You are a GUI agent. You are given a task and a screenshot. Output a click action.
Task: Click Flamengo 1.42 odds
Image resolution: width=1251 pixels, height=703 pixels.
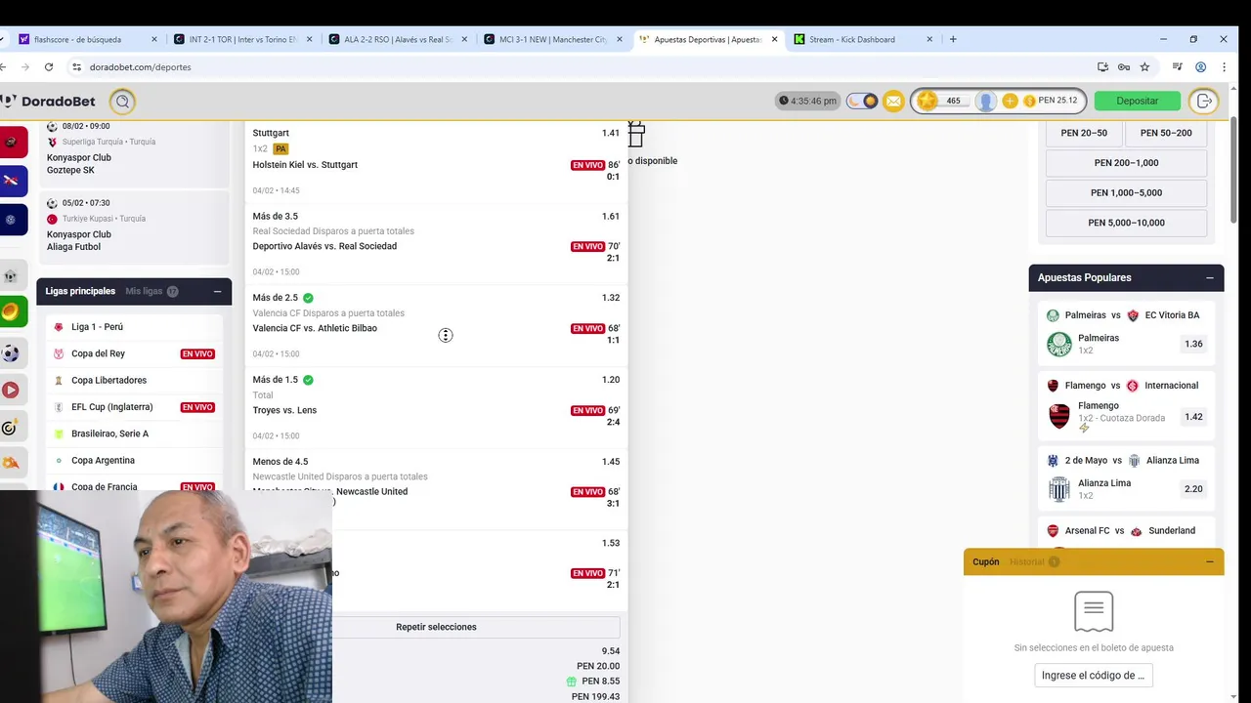[x=1192, y=417]
